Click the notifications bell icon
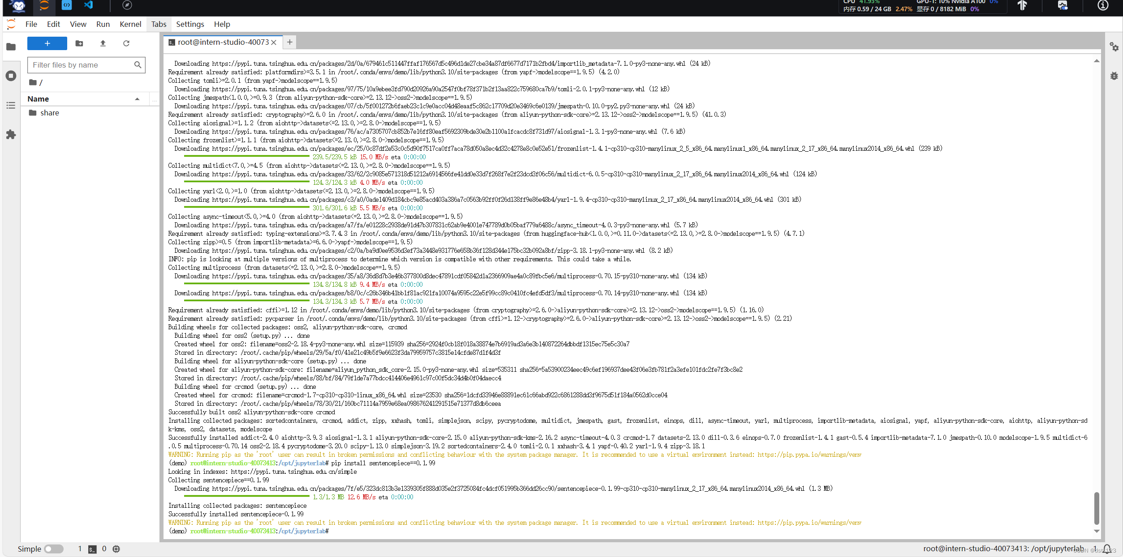This screenshot has width=1123, height=557. tap(1107, 549)
